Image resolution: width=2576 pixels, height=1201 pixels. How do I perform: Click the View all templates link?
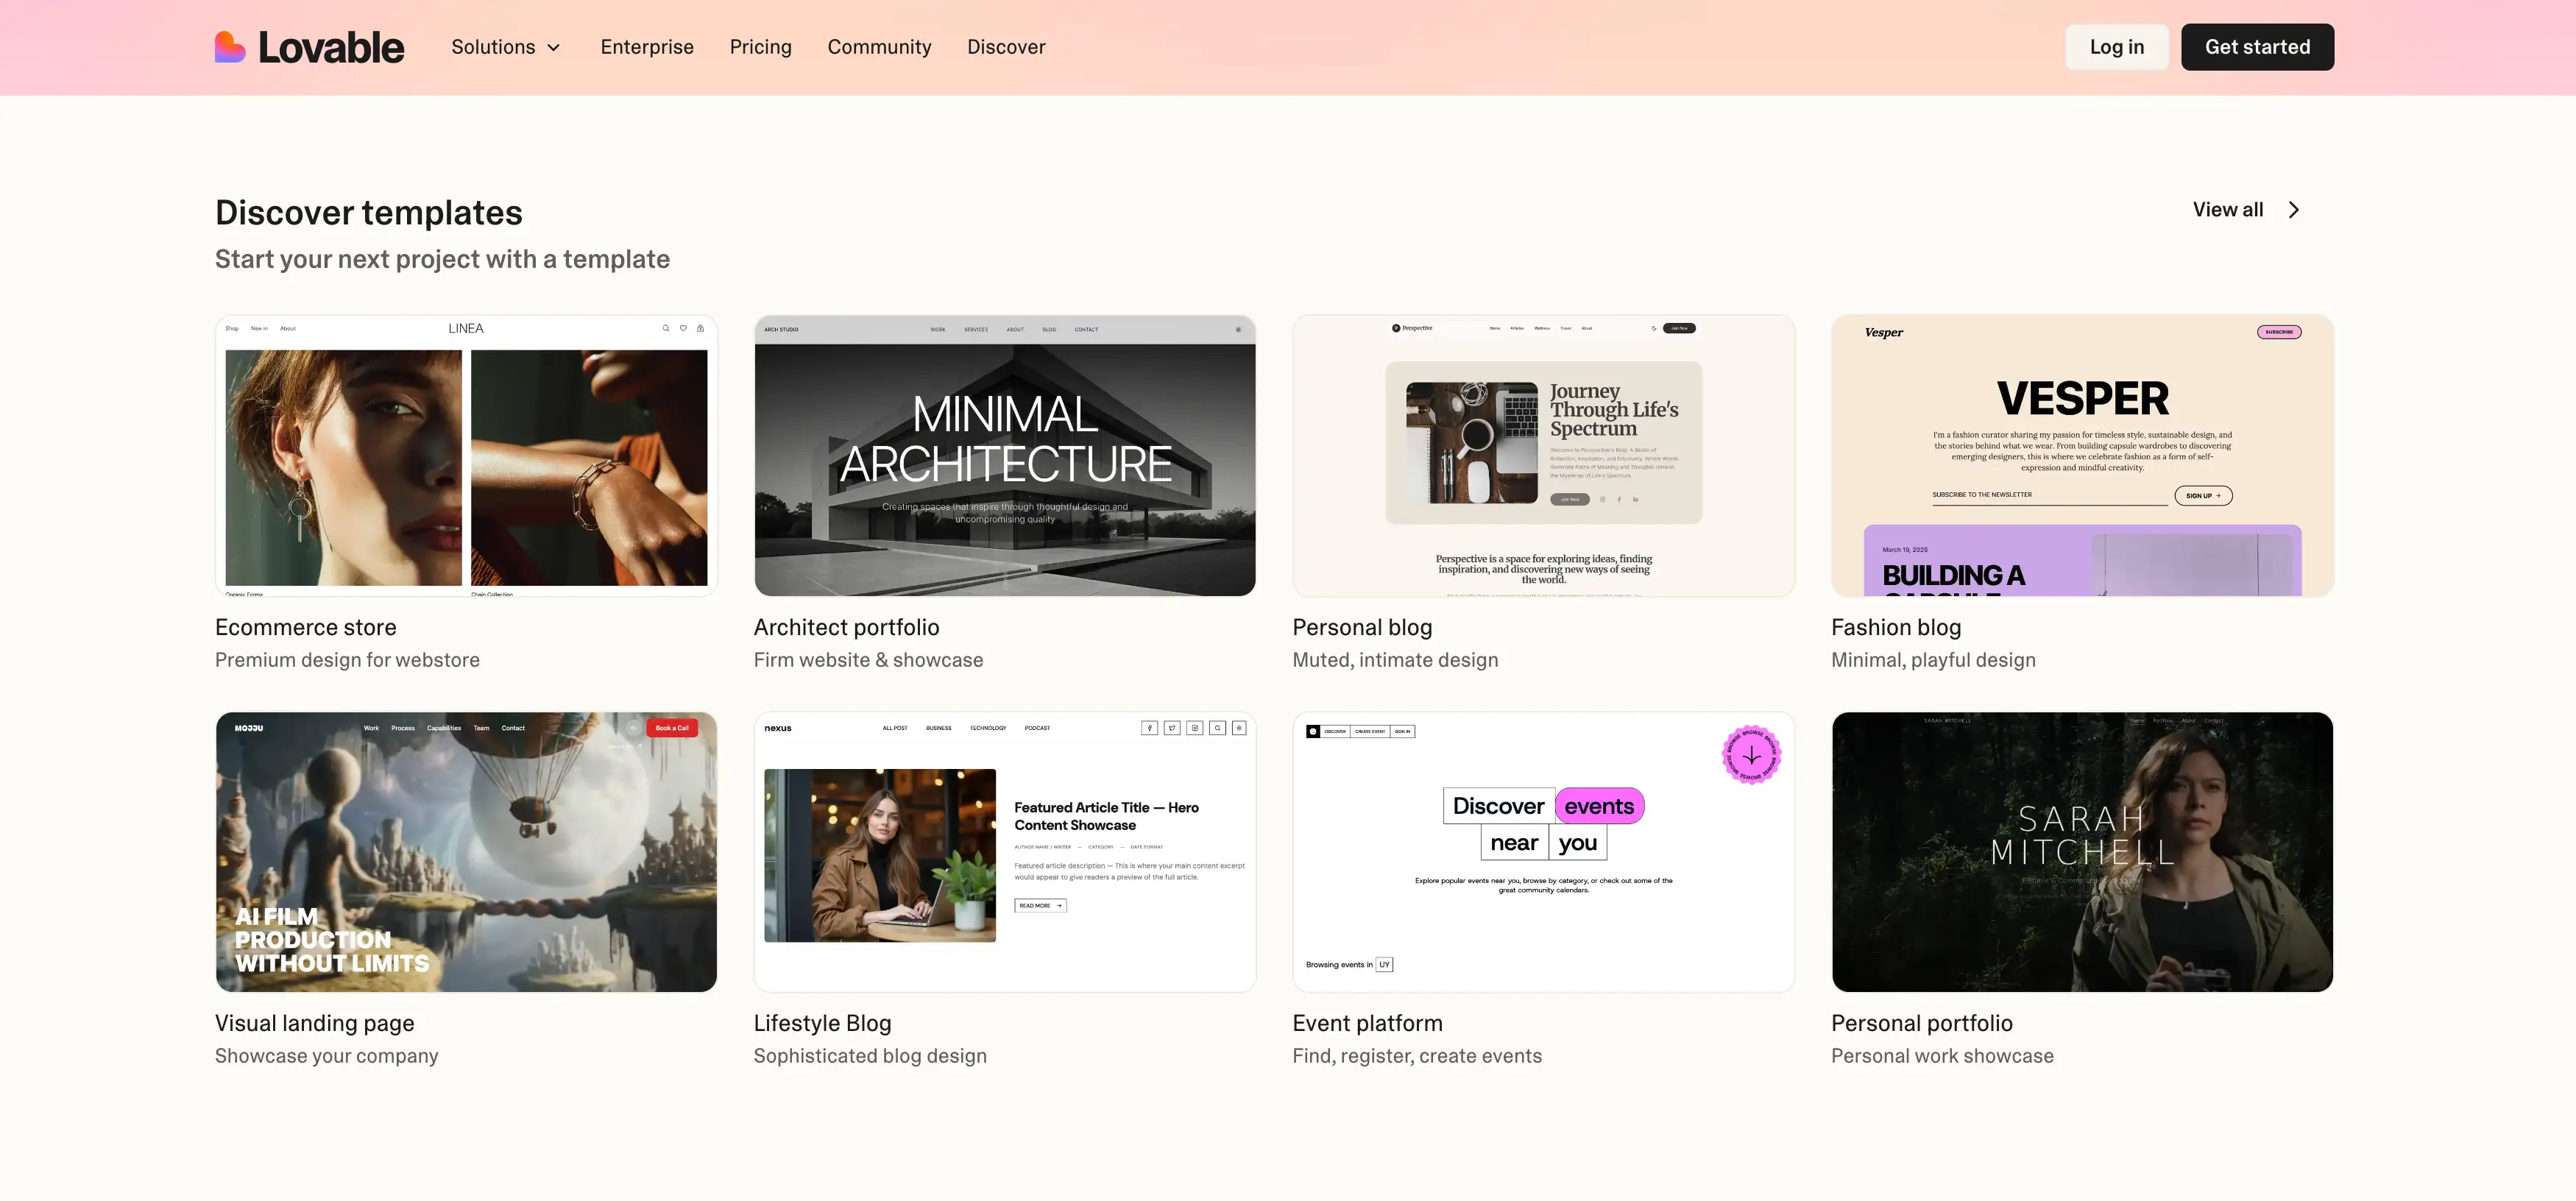pos(2227,210)
